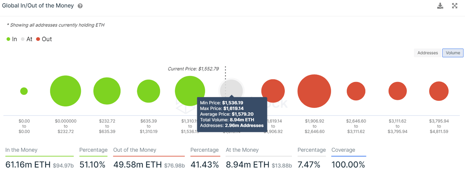Click the In the Money heading

coord(21,150)
